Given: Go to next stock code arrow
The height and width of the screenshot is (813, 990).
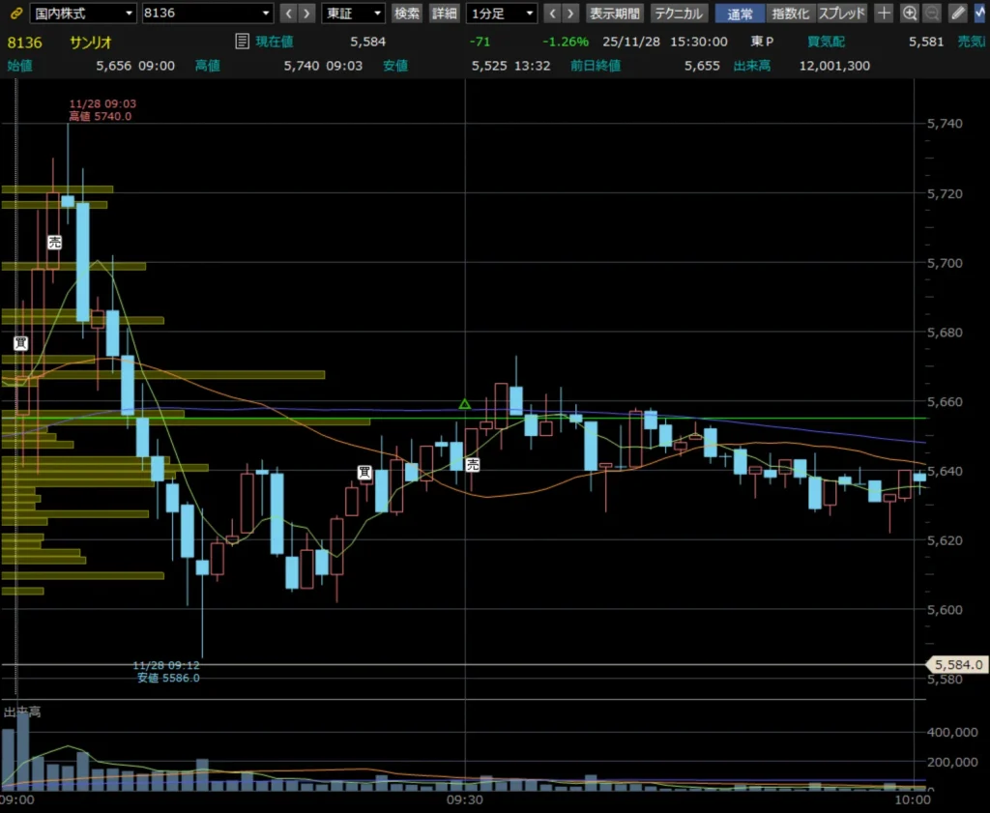Looking at the screenshot, I should tap(306, 14).
